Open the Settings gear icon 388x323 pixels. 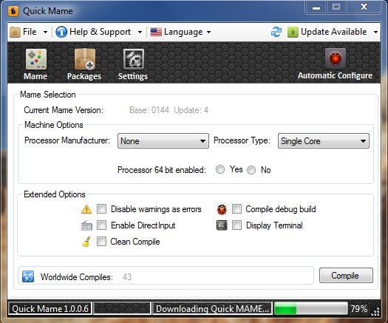[x=134, y=59]
